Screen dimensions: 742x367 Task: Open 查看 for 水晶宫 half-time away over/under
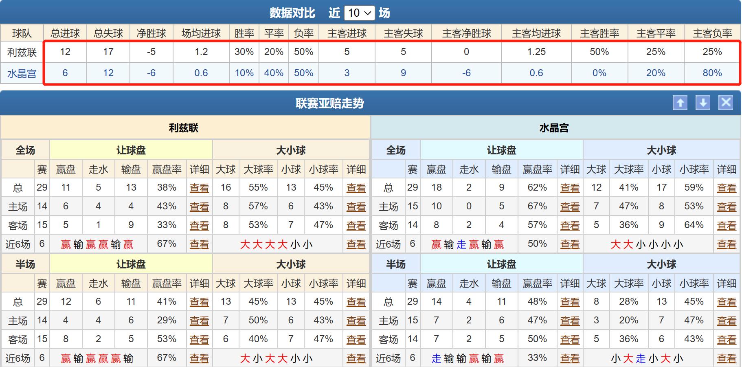727,338
